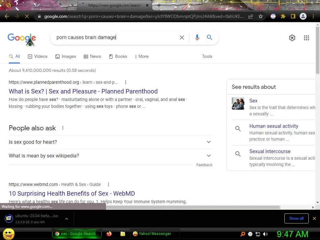Open Planned Parenthood 'What is Sex?' link
The width and height of the screenshot is (320, 240).
(x=83, y=91)
